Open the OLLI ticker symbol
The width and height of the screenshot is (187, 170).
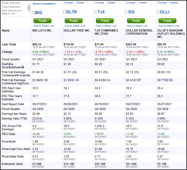165,12
